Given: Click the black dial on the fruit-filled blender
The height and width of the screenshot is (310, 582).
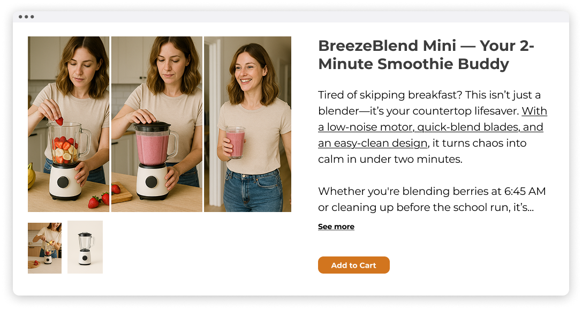Looking at the screenshot, I should coord(63,182).
